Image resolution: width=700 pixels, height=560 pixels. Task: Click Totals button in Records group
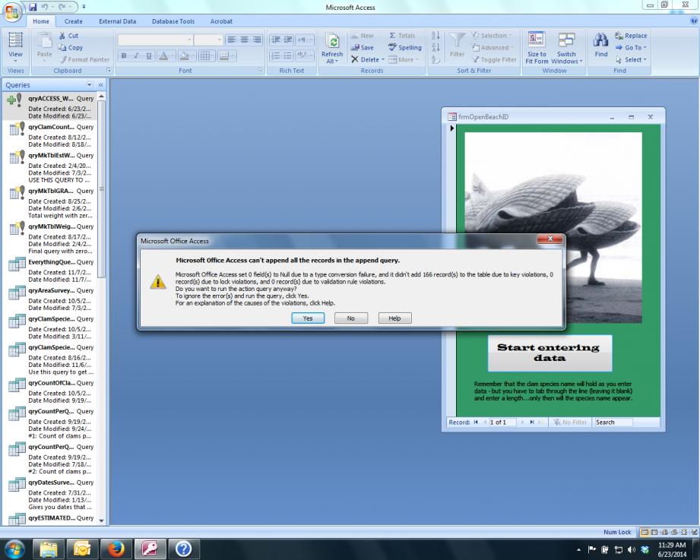[x=402, y=36]
